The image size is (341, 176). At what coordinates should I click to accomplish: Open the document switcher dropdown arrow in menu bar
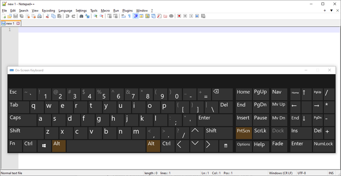pyautogui.click(x=332, y=10)
